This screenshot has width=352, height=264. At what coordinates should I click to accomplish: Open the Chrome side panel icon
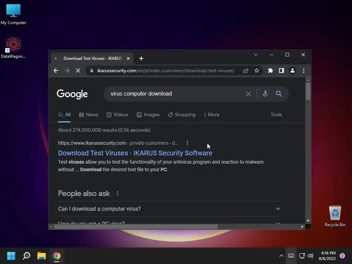(x=282, y=70)
